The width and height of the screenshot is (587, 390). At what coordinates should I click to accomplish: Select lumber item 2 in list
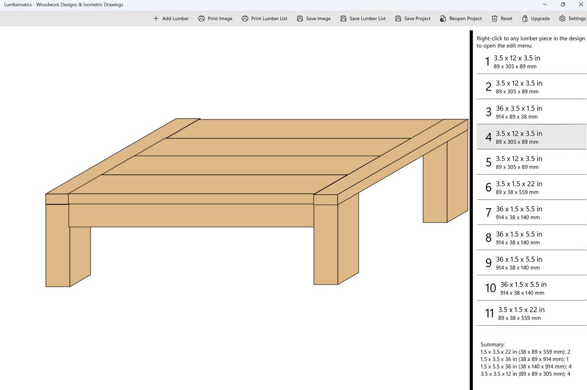531,87
